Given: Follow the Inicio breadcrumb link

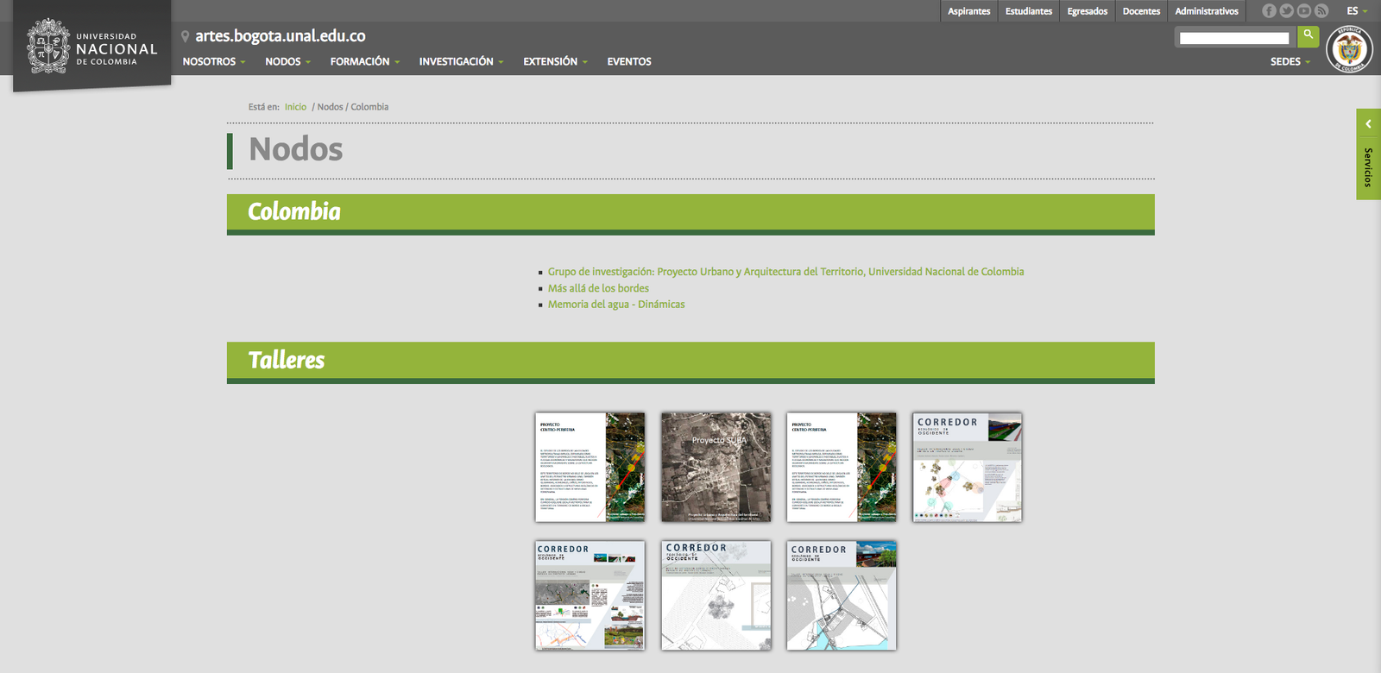Looking at the screenshot, I should pyautogui.click(x=295, y=107).
